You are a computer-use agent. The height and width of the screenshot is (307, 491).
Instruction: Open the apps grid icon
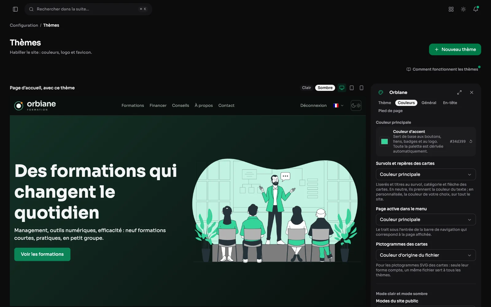pyautogui.click(x=451, y=9)
